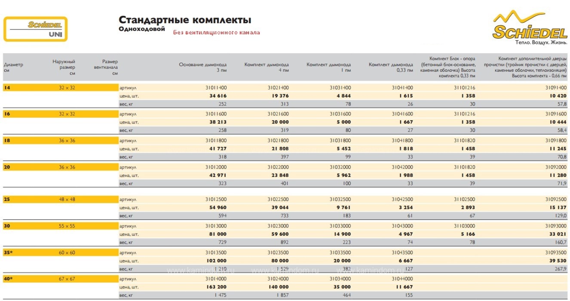Click the Schiedel brand logo at top right
Image resolution: width=570 pixels, height=301 pixels.
pos(530,28)
